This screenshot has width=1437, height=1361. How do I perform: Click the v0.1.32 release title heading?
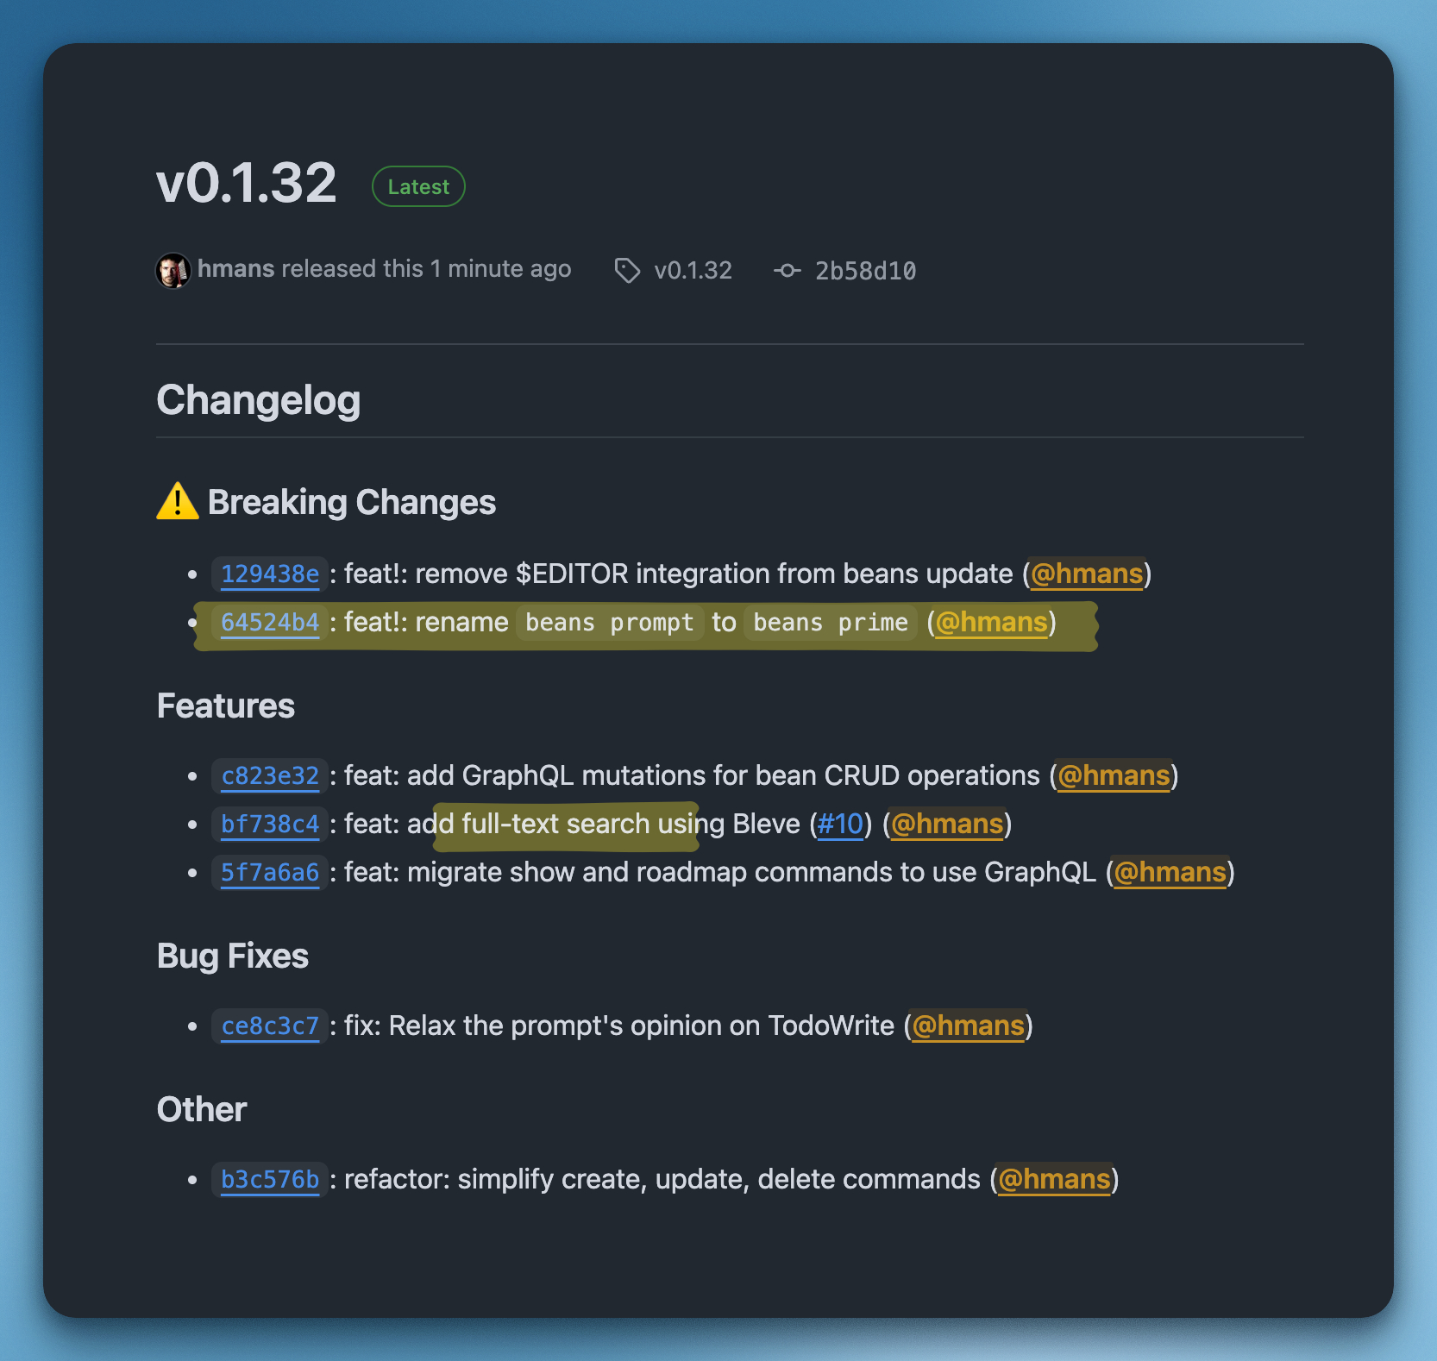(x=247, y=184)
